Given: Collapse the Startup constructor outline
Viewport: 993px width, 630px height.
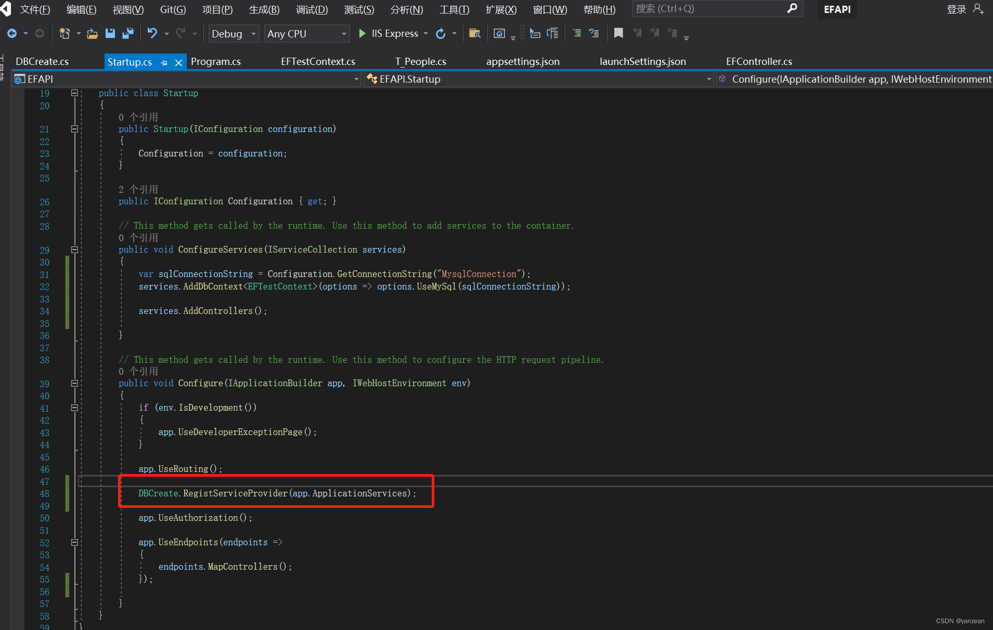Looking at the screenshot, I should tap(74, 129).
